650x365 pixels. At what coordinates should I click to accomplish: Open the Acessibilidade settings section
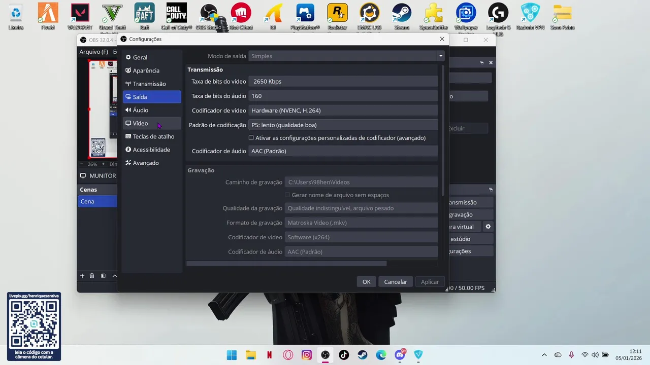(152, 150)
